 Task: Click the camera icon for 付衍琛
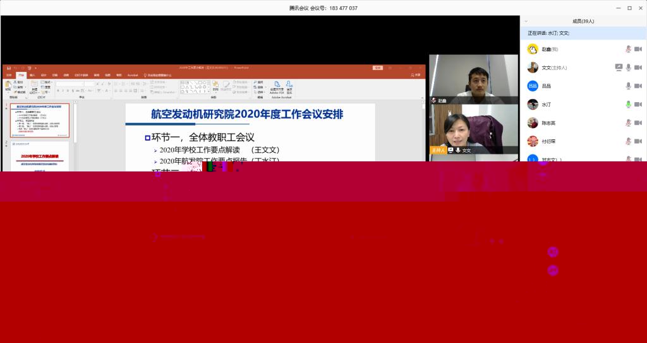point(638,141)
